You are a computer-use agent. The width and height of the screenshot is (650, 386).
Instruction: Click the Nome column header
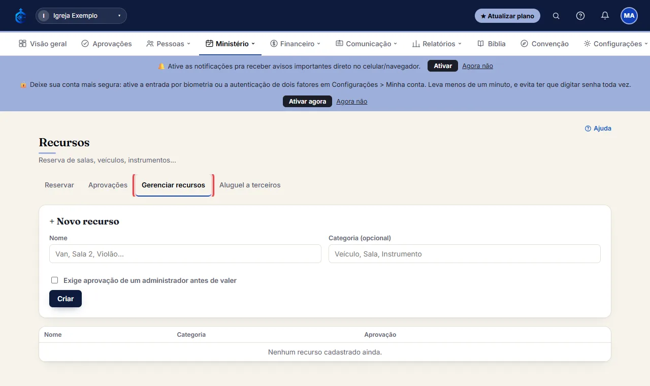click(53, 335)
